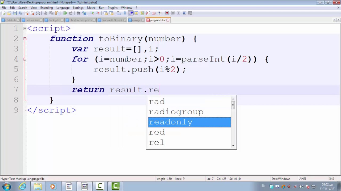Close the program.html tab
Viewport: 341px width, 191px height.
coord(168,20)
